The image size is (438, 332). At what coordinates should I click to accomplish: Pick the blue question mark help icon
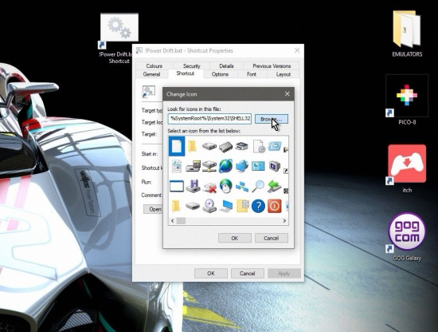tap(258, 207)
